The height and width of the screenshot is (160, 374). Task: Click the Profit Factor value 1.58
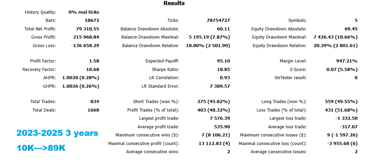[x=94, y=61]
